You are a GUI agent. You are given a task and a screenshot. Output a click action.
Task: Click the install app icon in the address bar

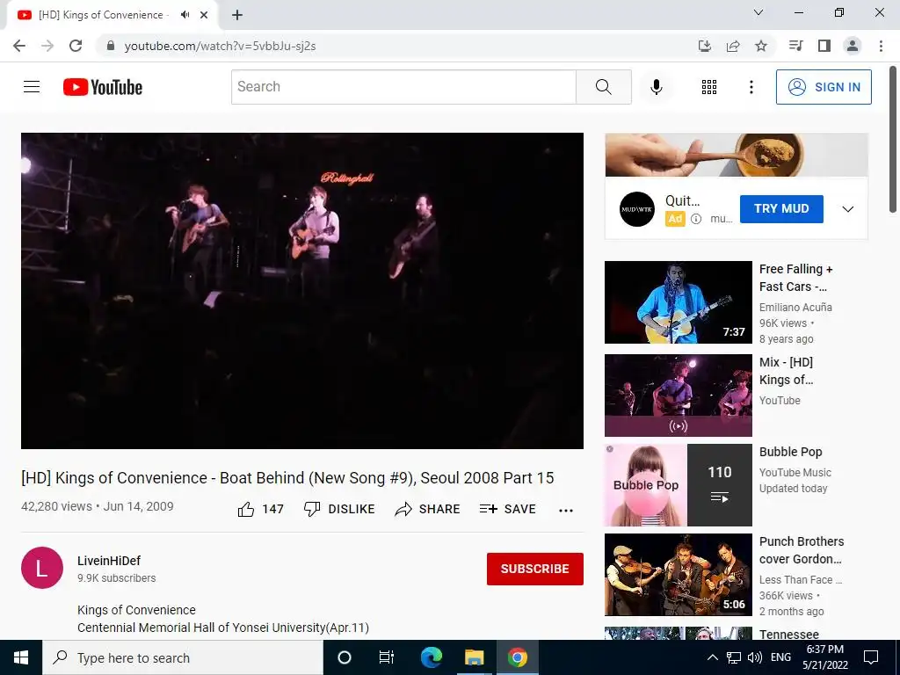click(x=705, y=46)
